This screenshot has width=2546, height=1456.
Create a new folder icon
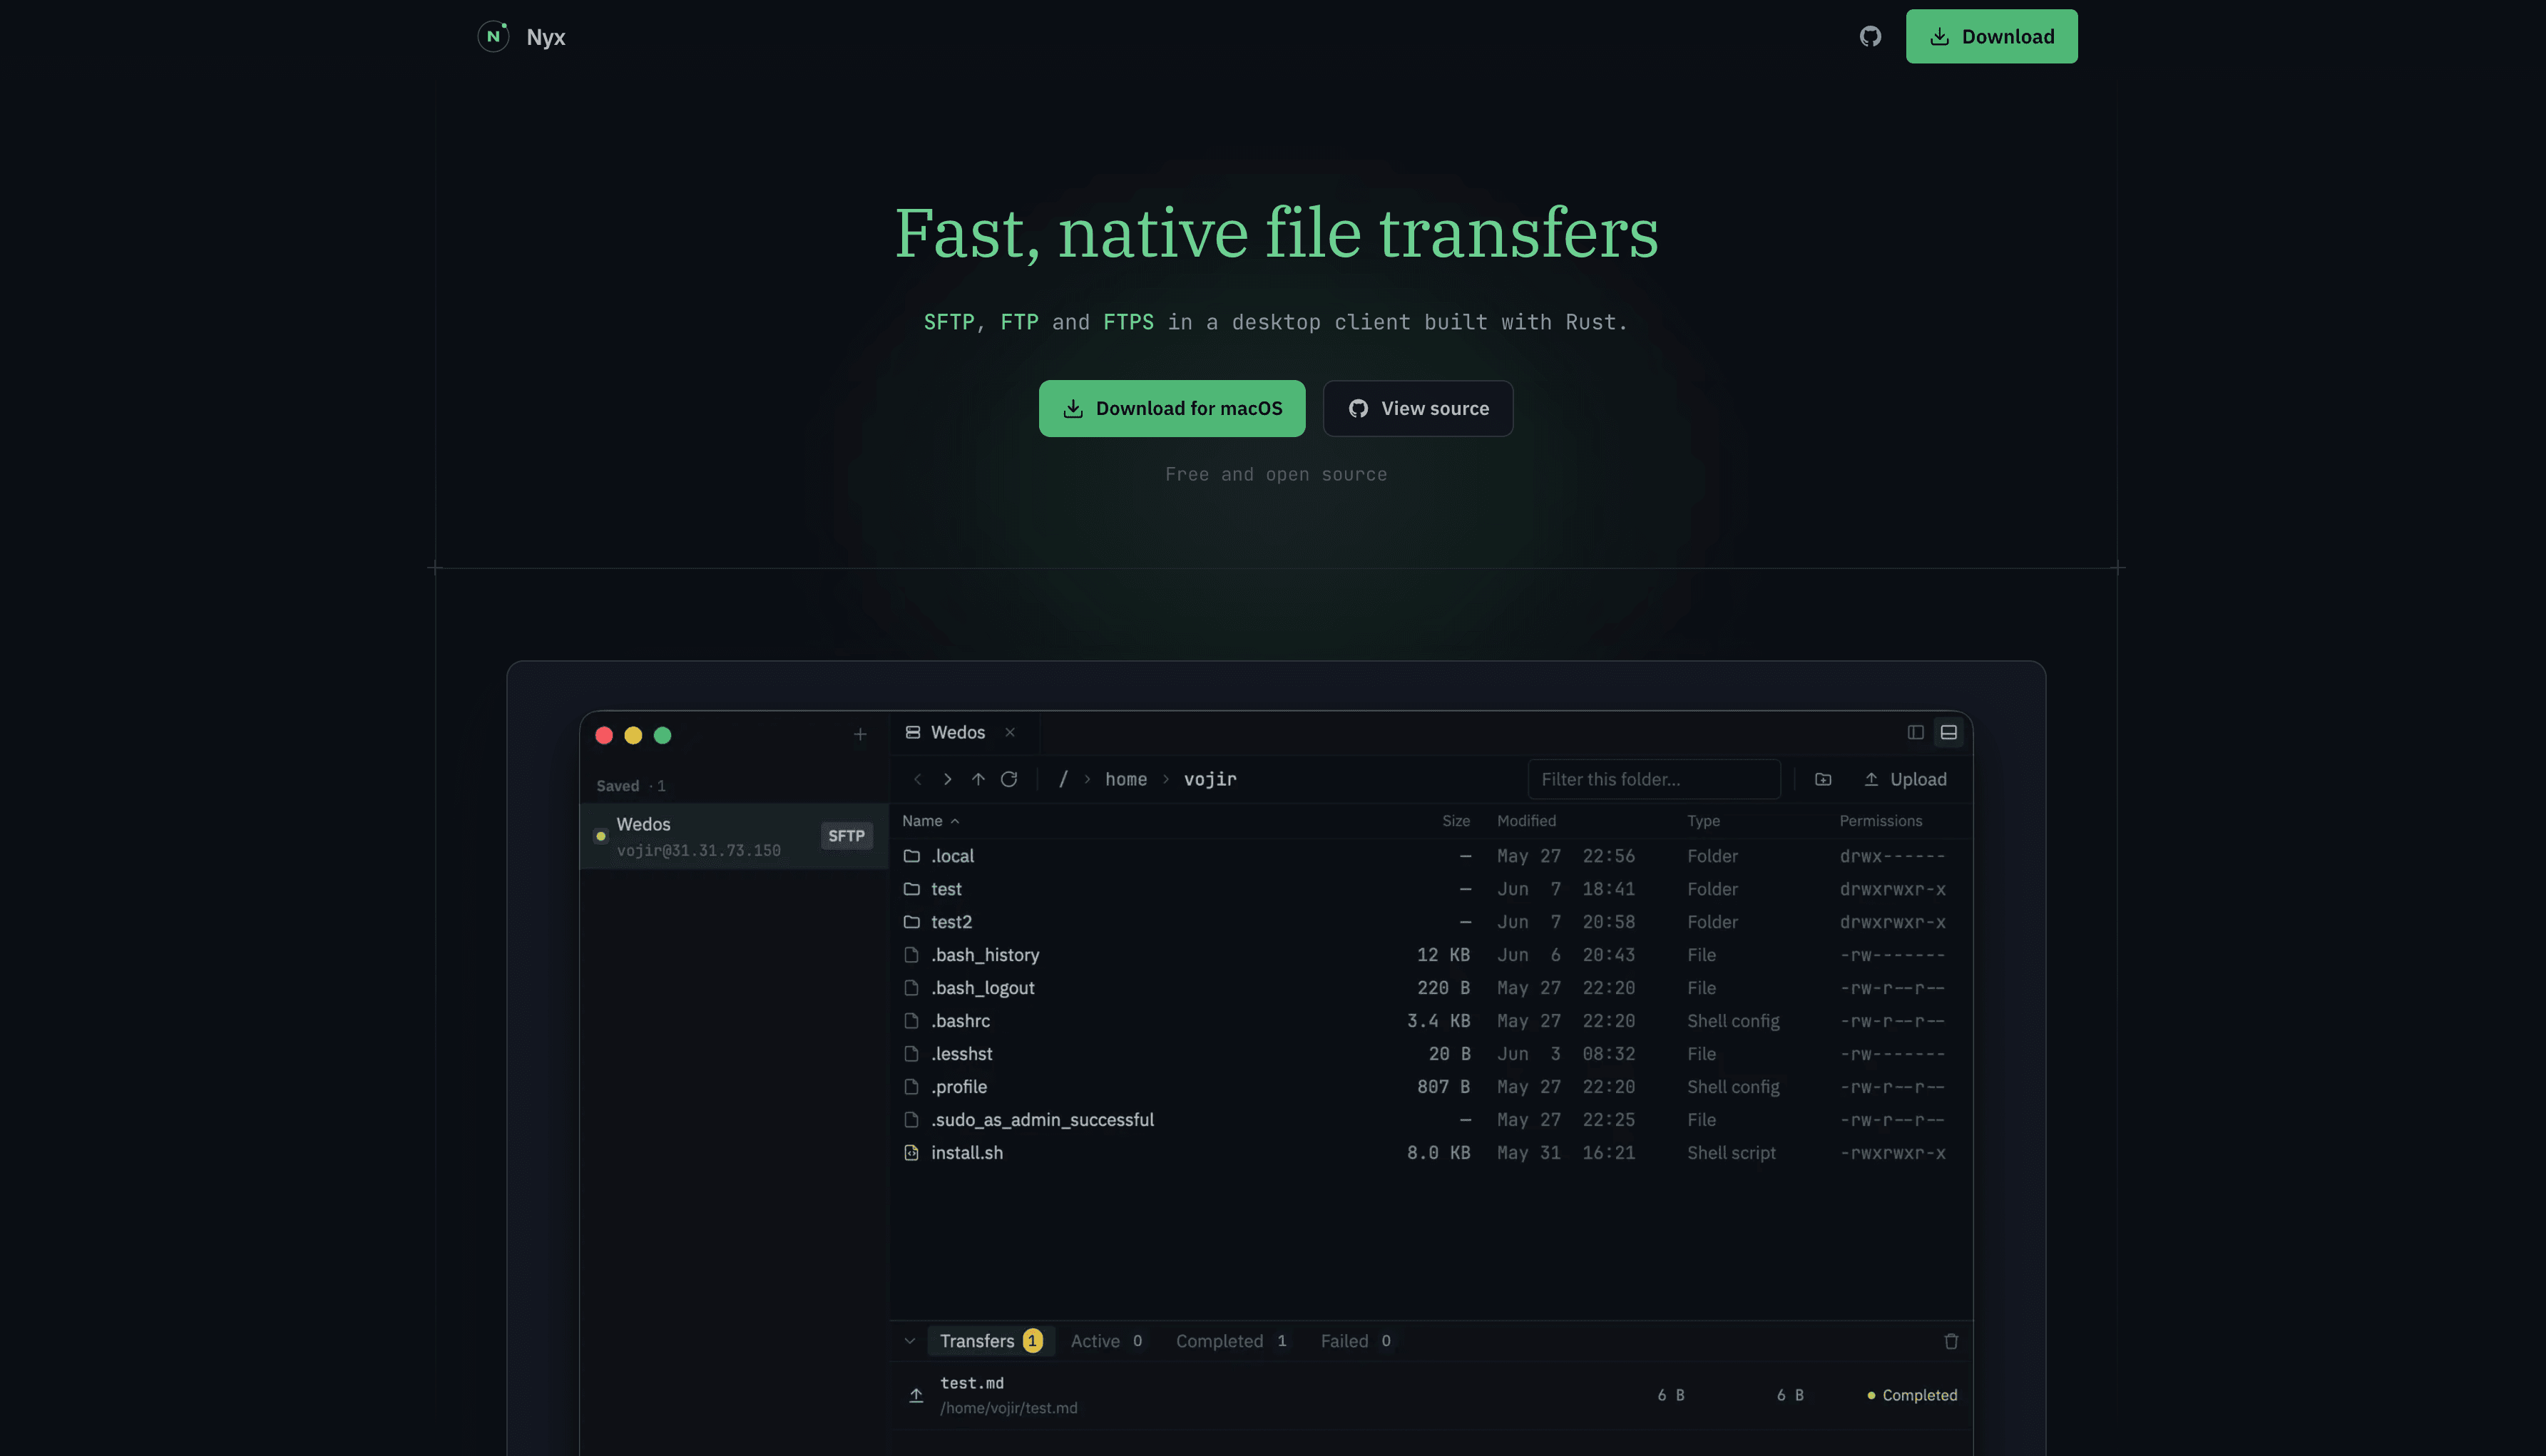(x=1823, y=779)
